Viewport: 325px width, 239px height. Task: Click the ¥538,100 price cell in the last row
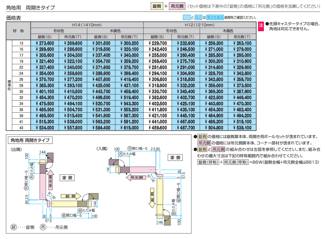click(242, 128)
